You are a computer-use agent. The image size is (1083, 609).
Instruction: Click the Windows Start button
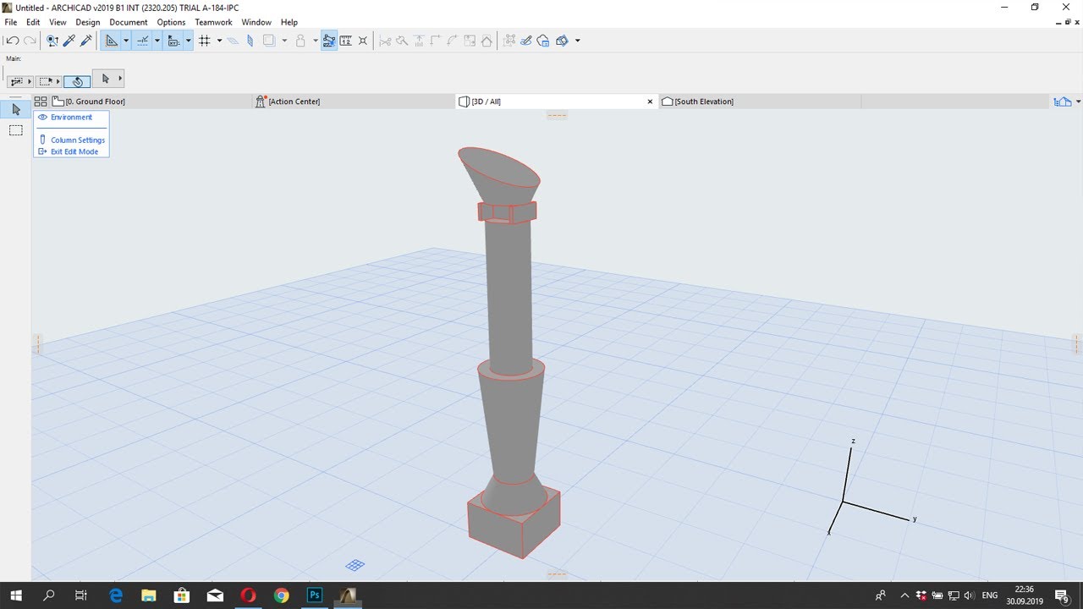tap(15, 595)
